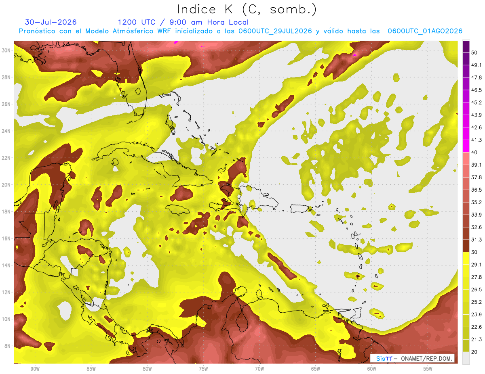485x374 pixels.
Task: Click the '33.9' color scale value
Action: click(477, 215)
